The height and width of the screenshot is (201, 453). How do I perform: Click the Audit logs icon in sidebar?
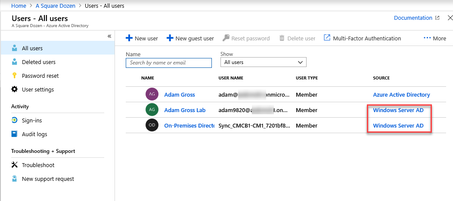click(15, 134)
